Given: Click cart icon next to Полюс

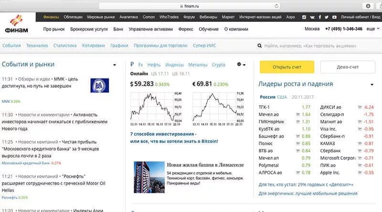Looking at the screenshot, I should coord(297,143).
